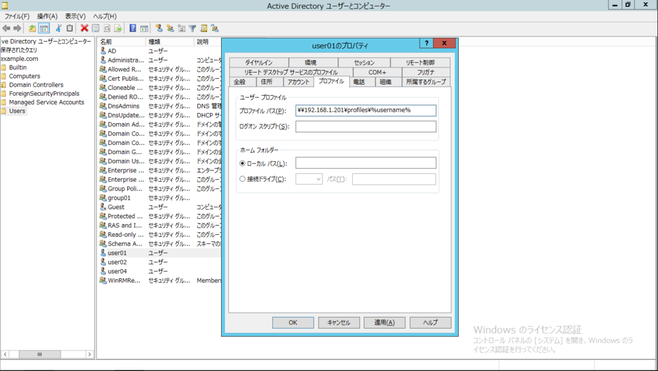The height and width of the screenshot is (371, 658).
Task: Click the red X delete icon
Action: pos(84,28)
